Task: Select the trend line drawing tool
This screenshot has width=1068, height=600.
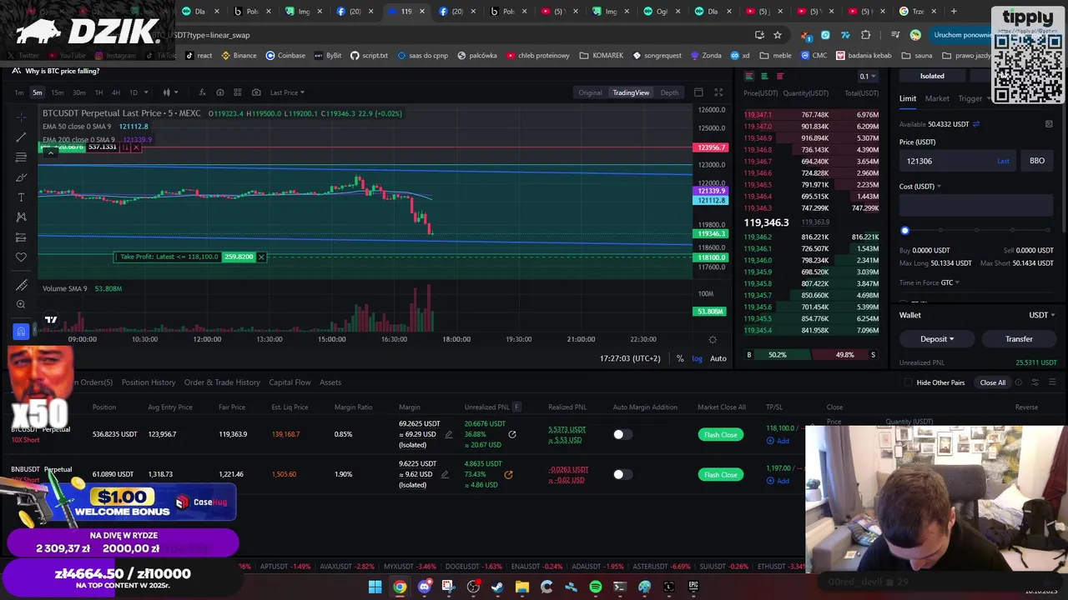Action: point(21,137)
